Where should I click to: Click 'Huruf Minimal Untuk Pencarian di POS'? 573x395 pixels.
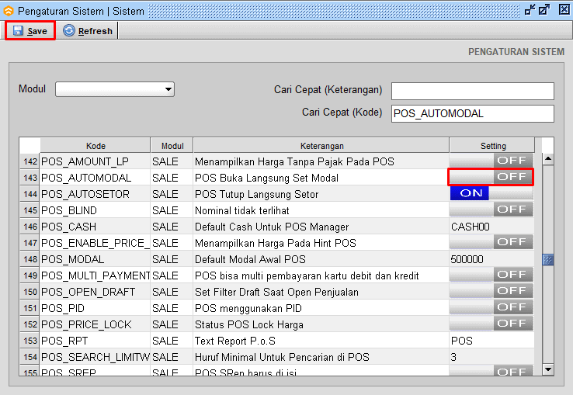(x=282, y=358)
